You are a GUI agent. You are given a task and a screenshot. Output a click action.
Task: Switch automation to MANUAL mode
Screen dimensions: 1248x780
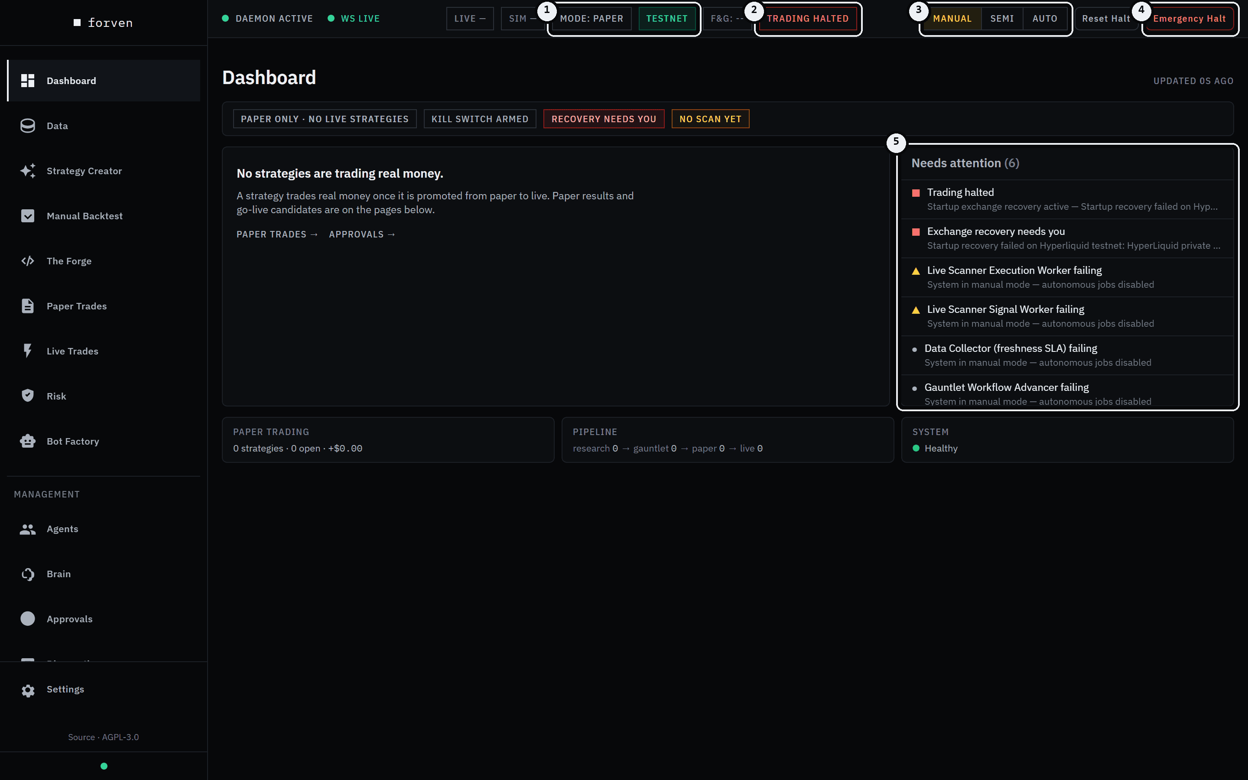952,19
